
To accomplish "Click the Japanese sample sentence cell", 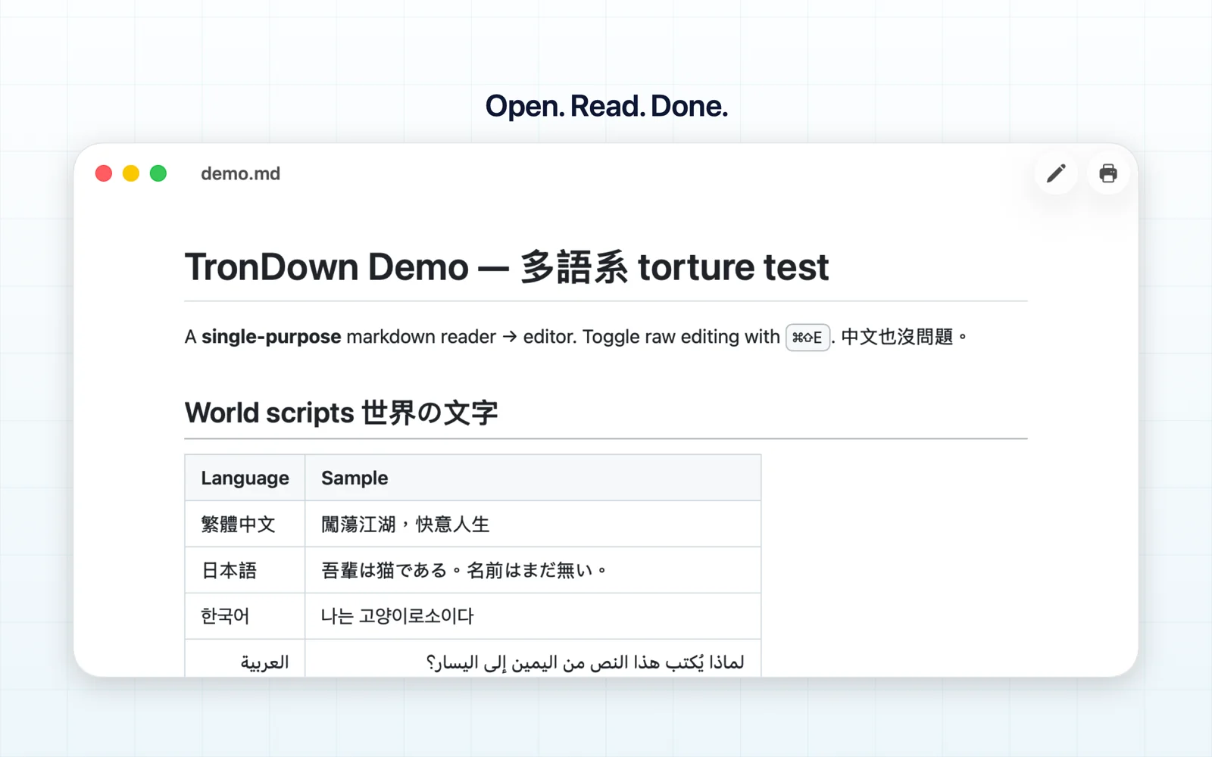I will tap(533, 570).
